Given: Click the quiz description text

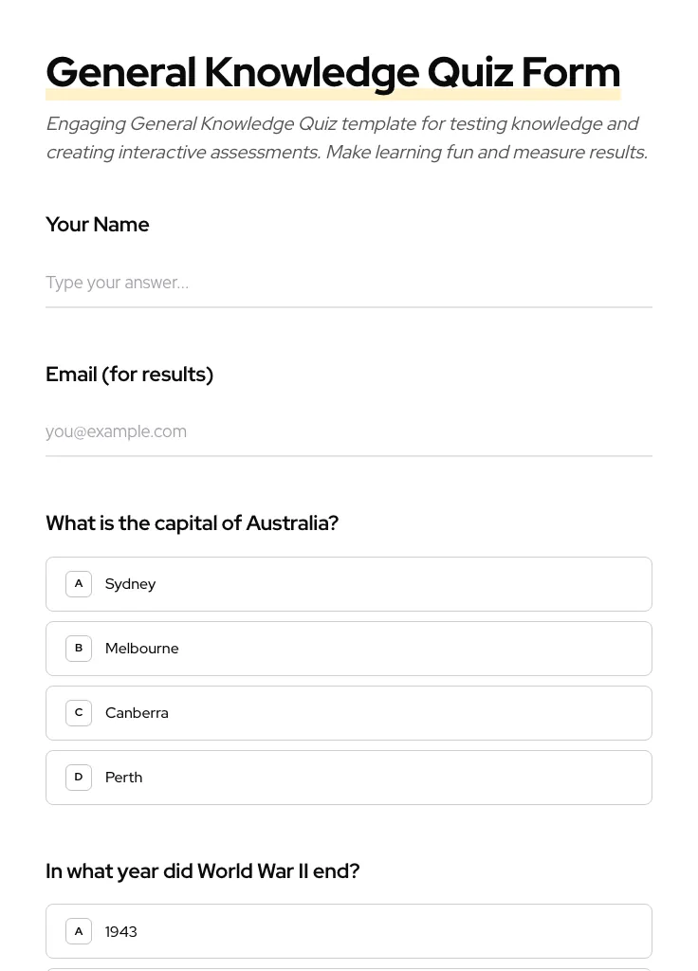Looking at the screenshot, I should click(x=346, y=137).
